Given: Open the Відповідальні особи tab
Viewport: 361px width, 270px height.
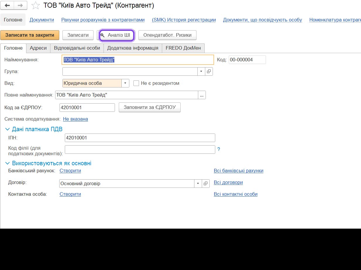Looking at the screenshot, I should pos(77,48).
